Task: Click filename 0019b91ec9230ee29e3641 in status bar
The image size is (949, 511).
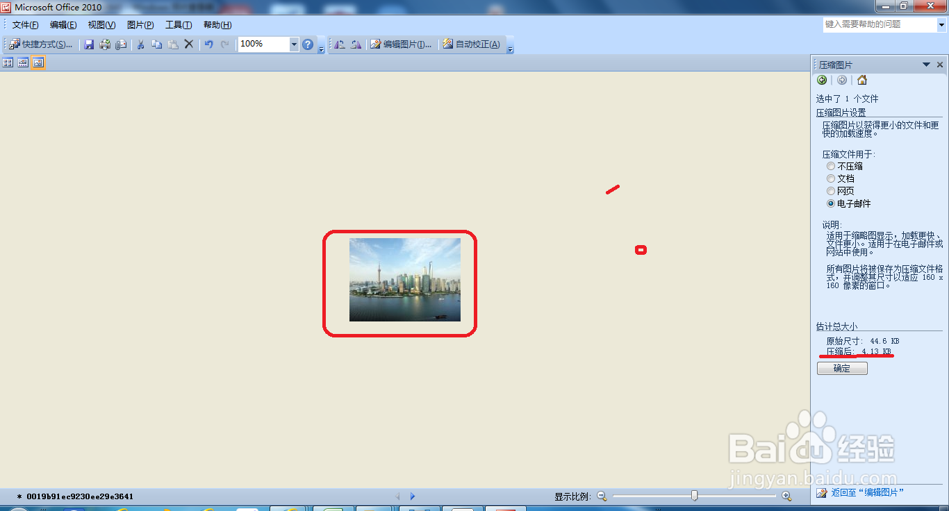Action: pyautogui.click(x=80, y=496)
